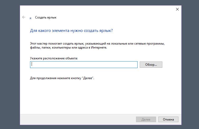Click the hint text "Для продолжения нажмите кнопку"
The image size is (199, 129).
(56, 78)
